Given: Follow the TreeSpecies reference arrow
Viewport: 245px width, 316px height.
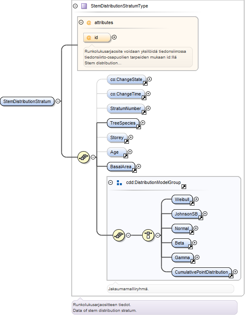Looking at the screenshot, I should [138, 127].
